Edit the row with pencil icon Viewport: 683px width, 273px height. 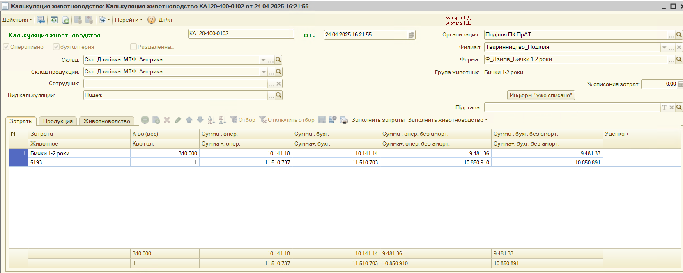pos(178,120)
